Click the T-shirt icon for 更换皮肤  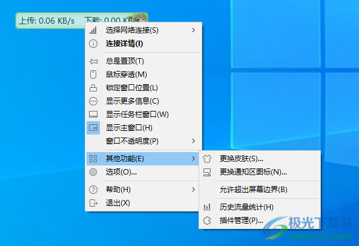click(x=207, y=159)
